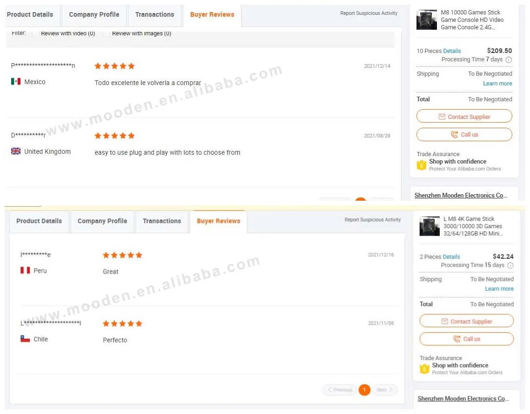530x414 pixels.
Task: Click the processing time info icon for 7 days
Action: click(x=509, y=60)
